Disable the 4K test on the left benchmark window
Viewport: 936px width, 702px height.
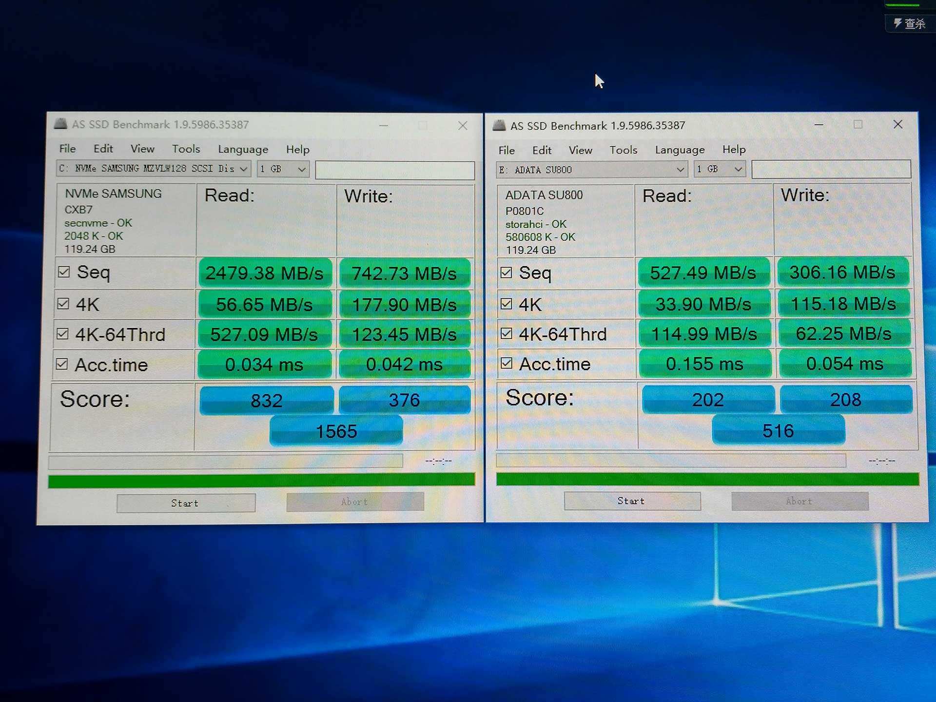tap(63, 303)
